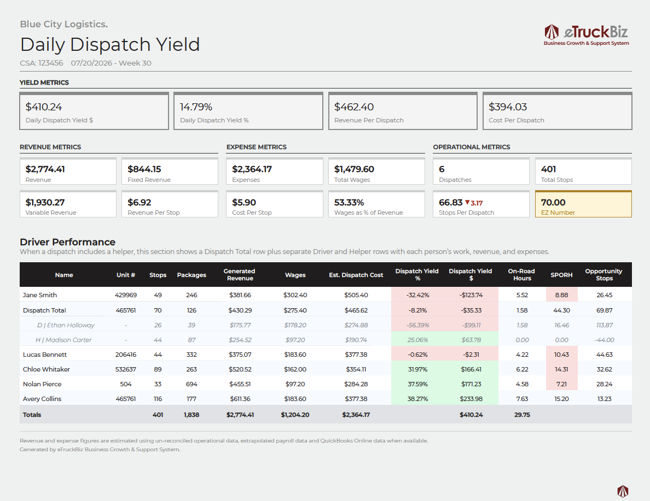The height and width of the screenshot is (501, 650).
Task: Click Jane Smith's -32.42% yield cell
Action: 418,295
